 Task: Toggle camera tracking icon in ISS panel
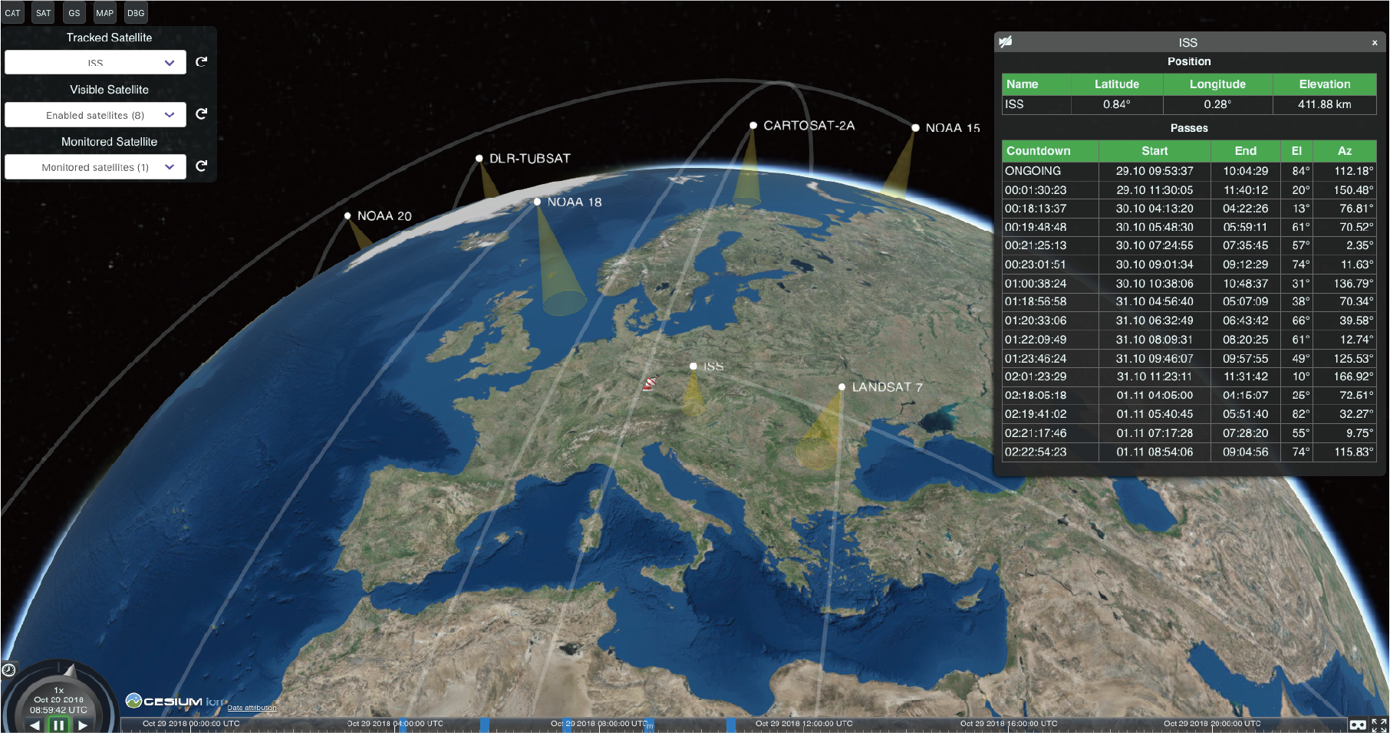1006,42
